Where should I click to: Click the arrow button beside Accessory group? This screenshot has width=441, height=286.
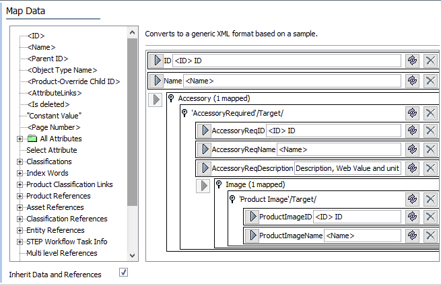pyautogui.click(x=155, y=100)
